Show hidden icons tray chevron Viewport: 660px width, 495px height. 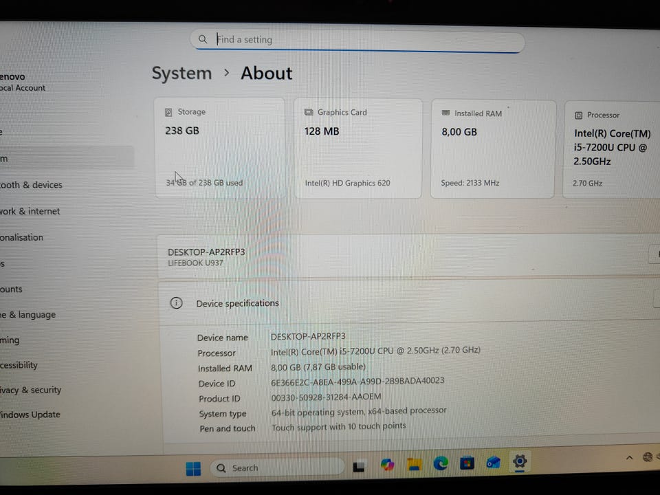(x=629, y=458)
